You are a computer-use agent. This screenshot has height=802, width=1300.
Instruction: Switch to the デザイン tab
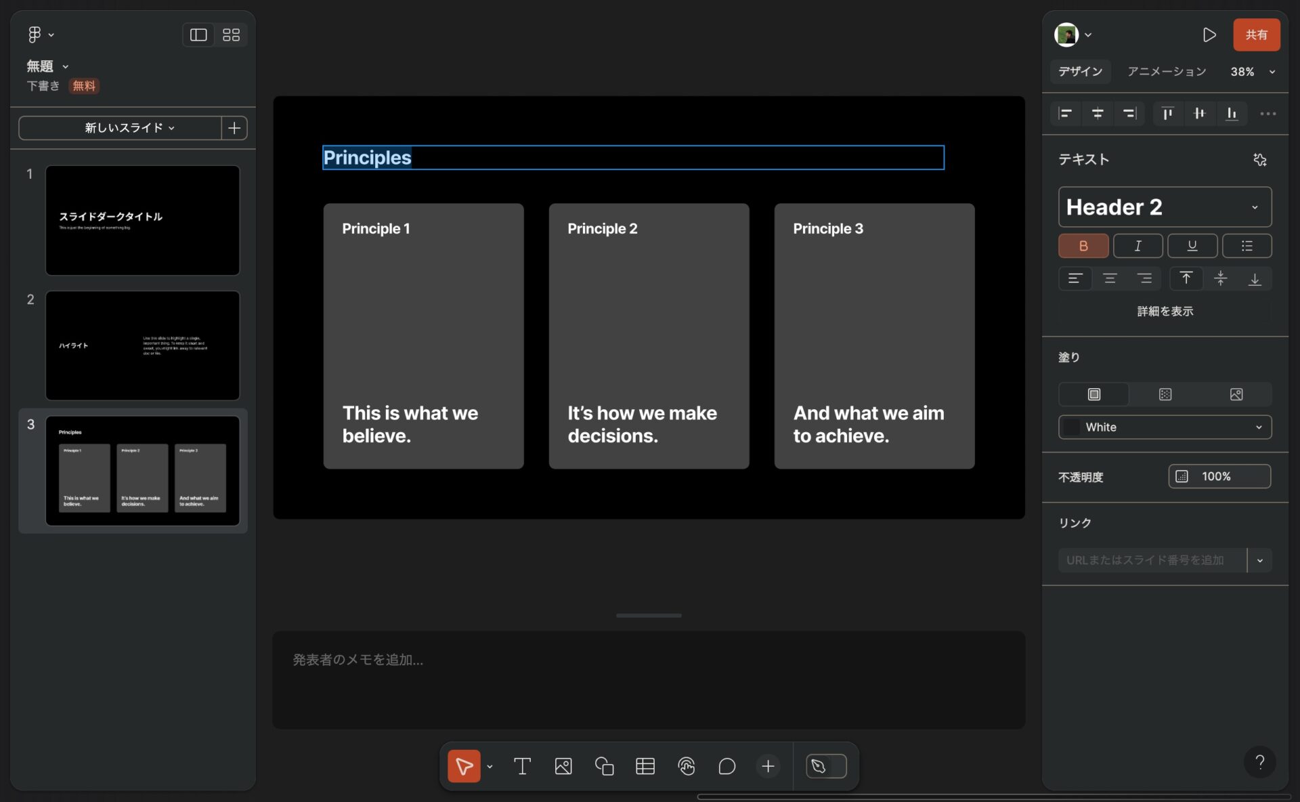click(x=1080, y=72)
